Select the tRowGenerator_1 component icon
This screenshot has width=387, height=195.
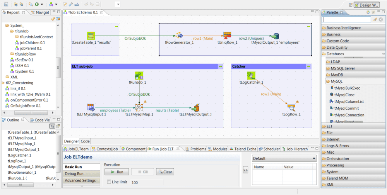[x=179, y=36]
